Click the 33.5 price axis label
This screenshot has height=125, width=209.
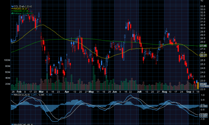(203, 6)
